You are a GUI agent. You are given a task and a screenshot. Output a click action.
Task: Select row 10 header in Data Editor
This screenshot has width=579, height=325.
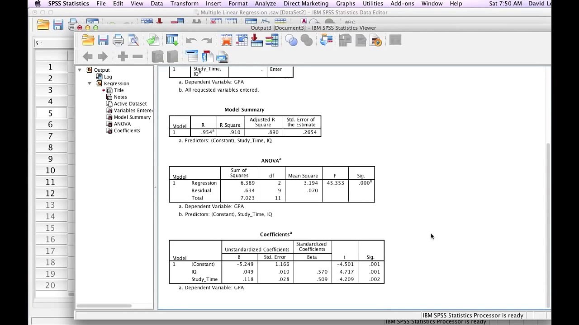coord(50,171)
